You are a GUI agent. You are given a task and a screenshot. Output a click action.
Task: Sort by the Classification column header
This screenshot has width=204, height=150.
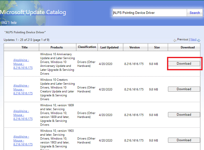click(x=87, y=47)
